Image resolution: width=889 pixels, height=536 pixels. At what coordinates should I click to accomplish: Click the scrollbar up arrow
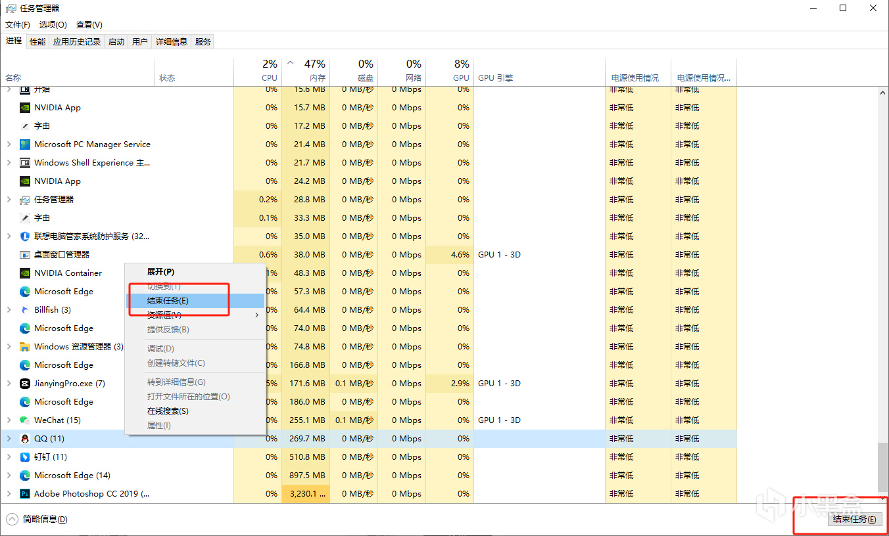pos(883,92)
